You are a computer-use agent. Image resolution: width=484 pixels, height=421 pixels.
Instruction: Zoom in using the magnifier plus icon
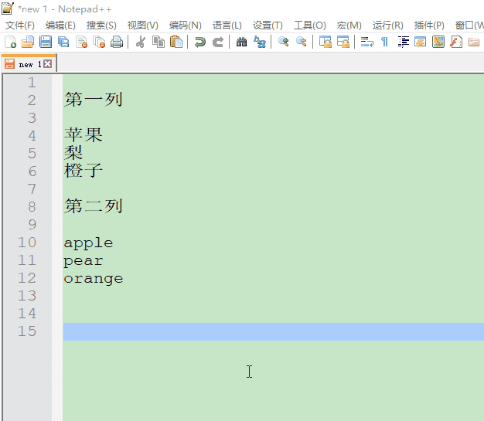pos(283,42)
